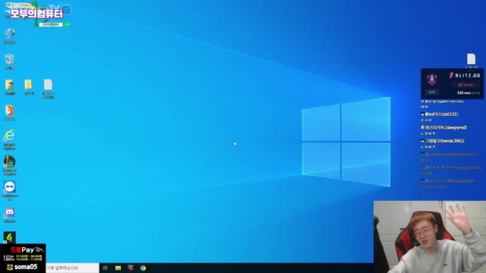
Task: Focus the Windows taskbar search box
Action: coord(72,268)
